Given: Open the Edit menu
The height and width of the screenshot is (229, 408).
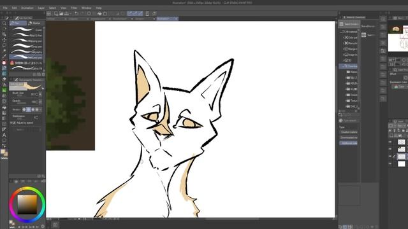Looking at the screenshot, I should pos(14,8).
